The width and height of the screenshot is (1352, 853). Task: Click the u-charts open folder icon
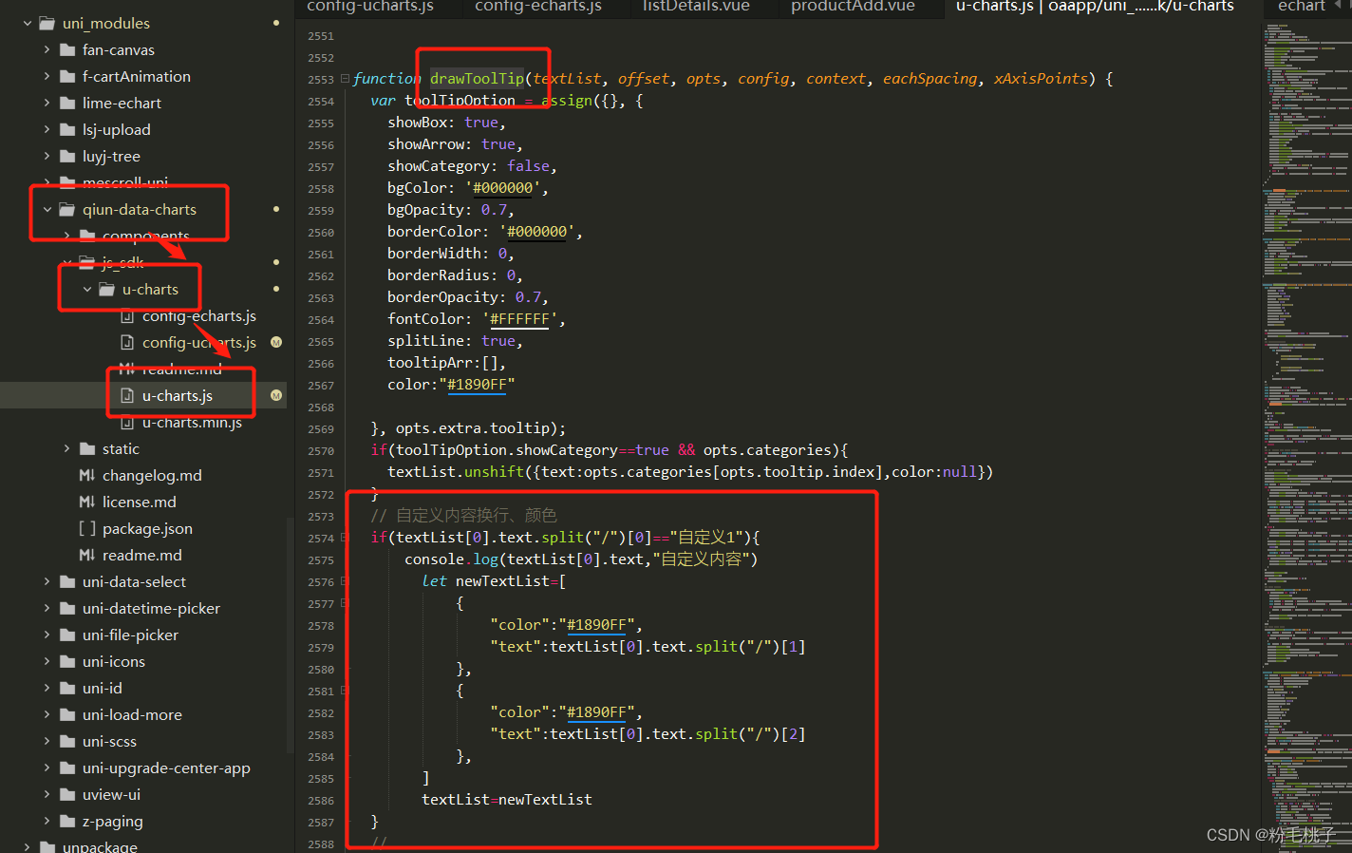(x=107, y=289)
